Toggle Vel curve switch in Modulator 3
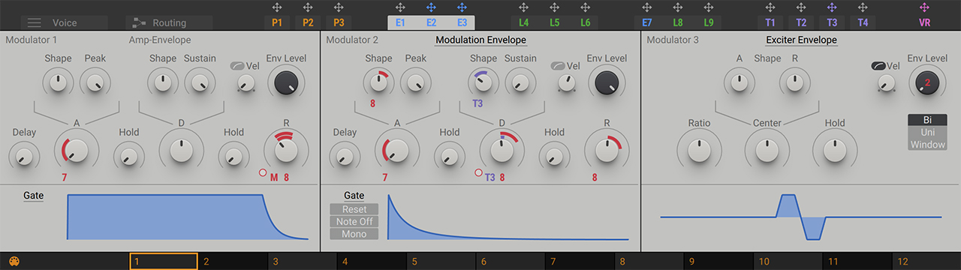 [878, 66]
